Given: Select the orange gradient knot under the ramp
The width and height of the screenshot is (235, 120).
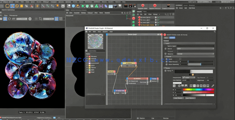Looking at the screenshot, I should (193, 75).
